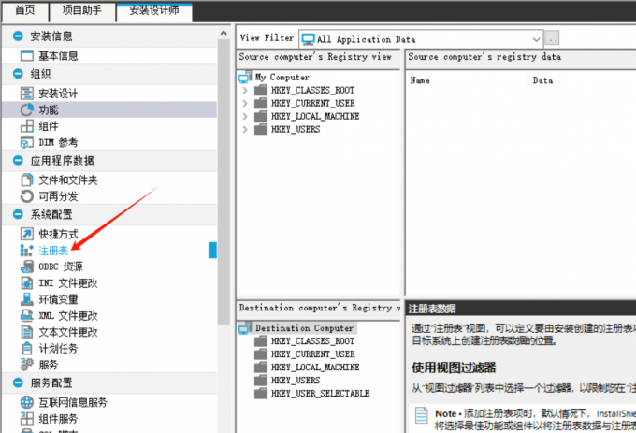
Task: Select the XML 文件更改 item
Action: 67,316
